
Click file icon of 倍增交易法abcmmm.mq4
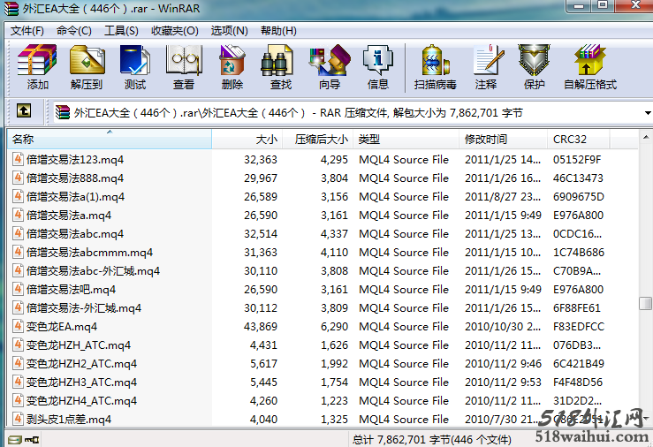coord(18,253)
